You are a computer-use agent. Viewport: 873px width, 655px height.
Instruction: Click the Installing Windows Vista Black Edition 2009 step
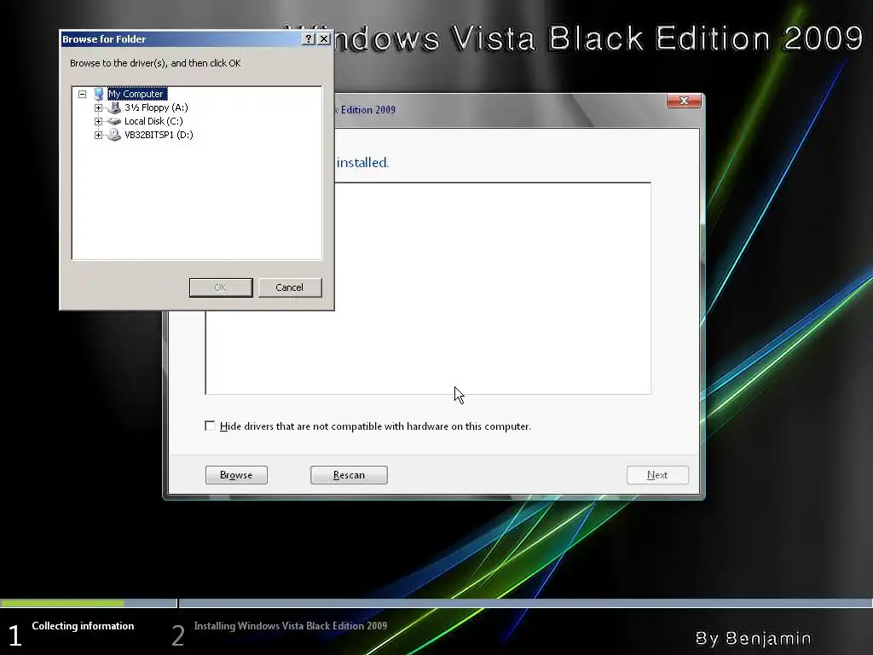tap(291, 626)
